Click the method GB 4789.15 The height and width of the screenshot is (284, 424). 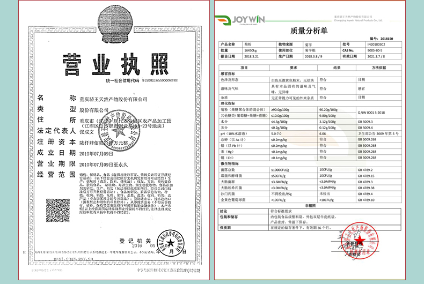366,176
